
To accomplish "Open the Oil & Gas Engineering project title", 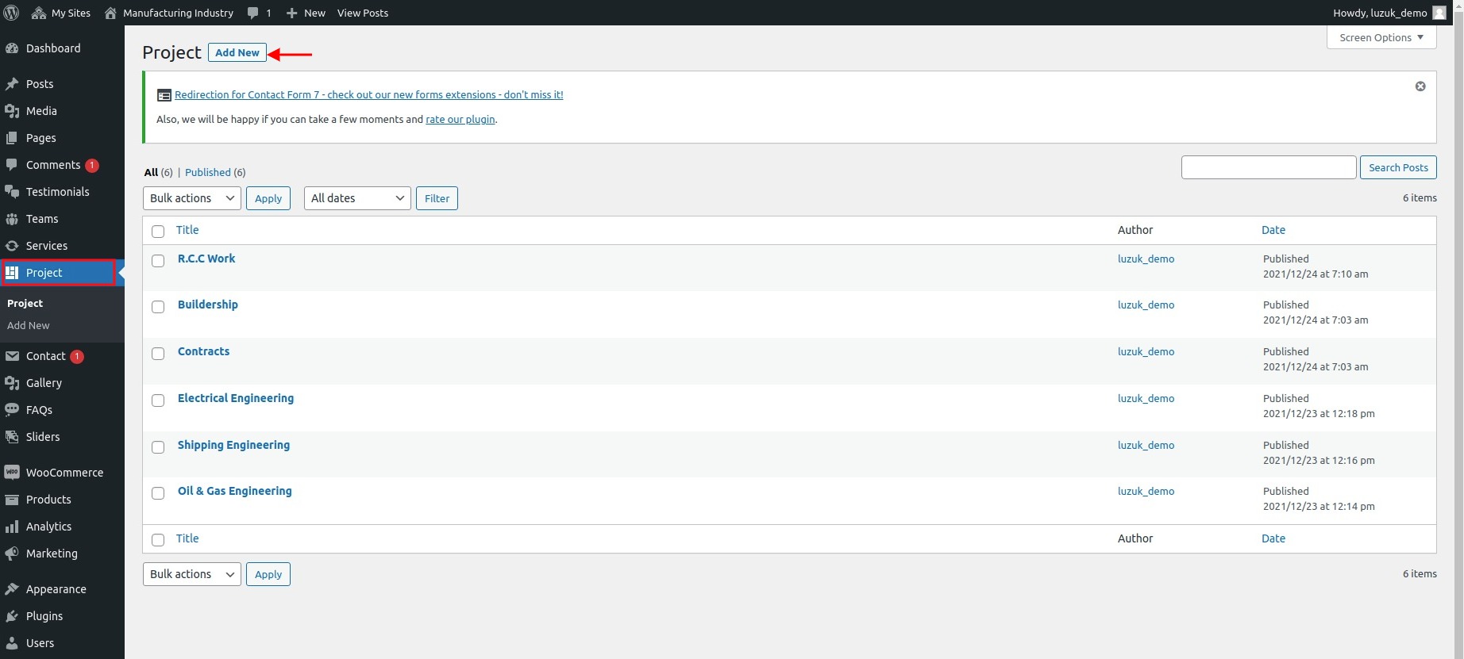I will 235,491.
